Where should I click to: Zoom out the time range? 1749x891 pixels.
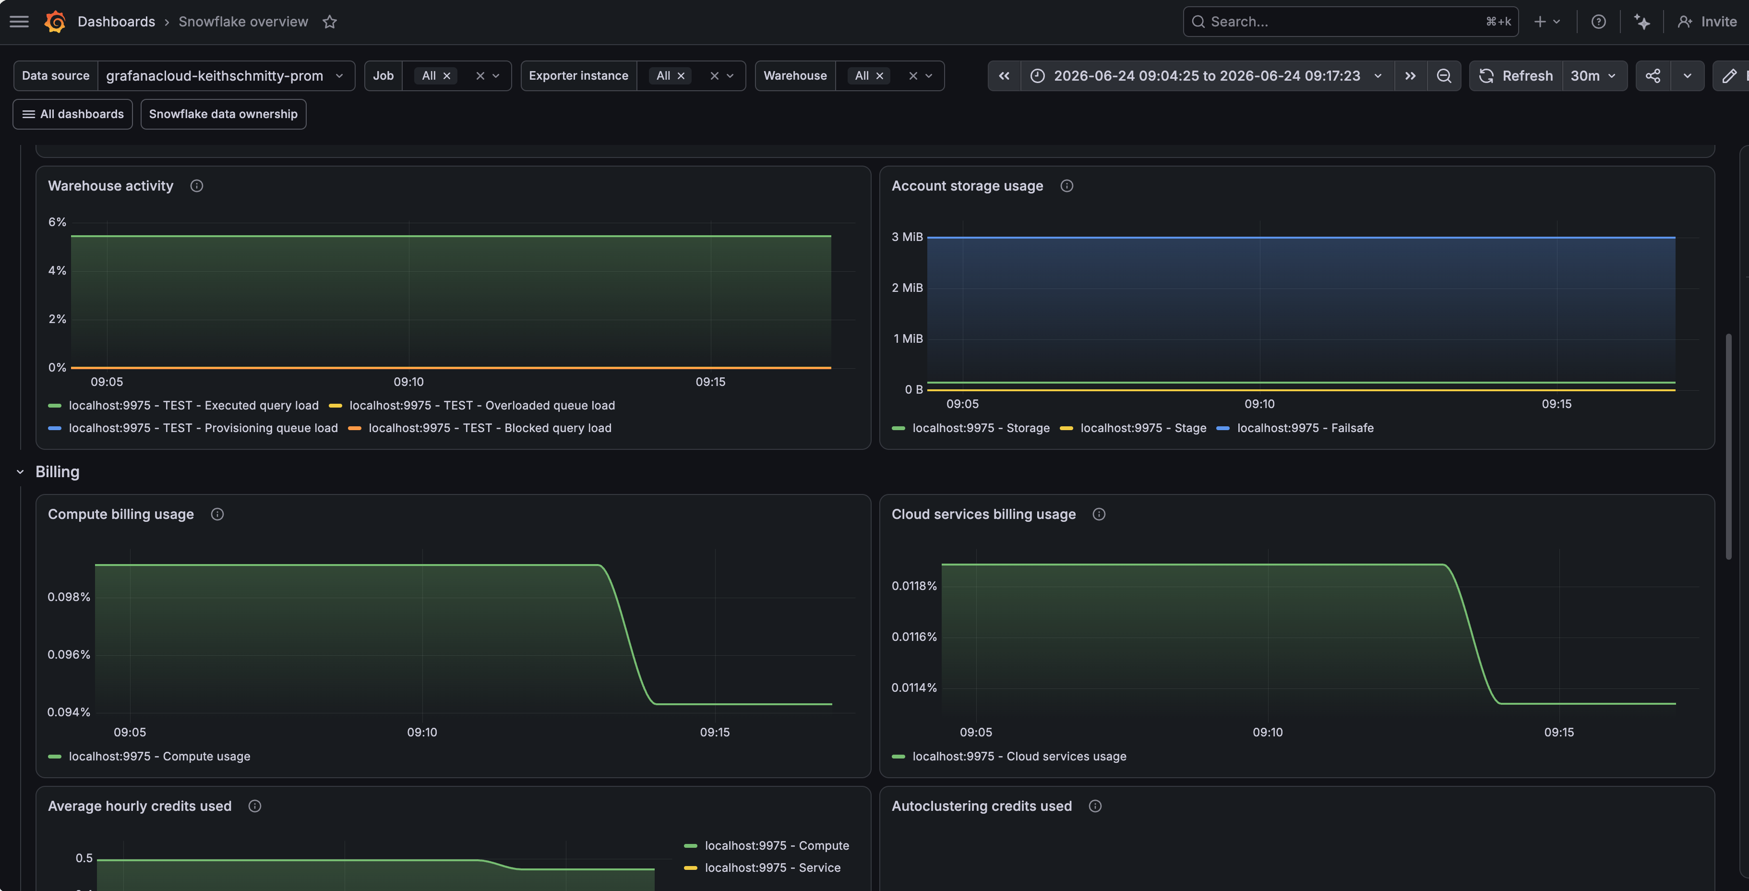coord(1444,75)
